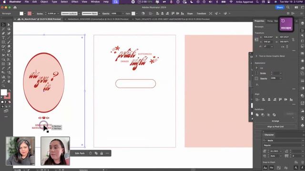Switch to the AI_March19 document tab
This screenshot has height=171, width=305.
[x=39, y=19]
